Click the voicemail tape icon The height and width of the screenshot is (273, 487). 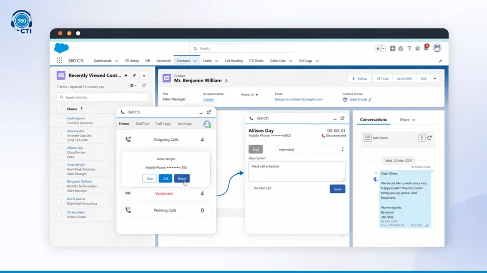coord(128,193)
